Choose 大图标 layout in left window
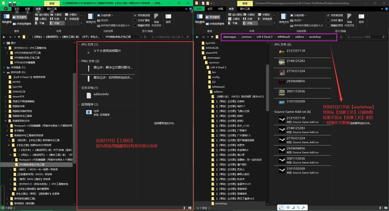 pos(56,15)
